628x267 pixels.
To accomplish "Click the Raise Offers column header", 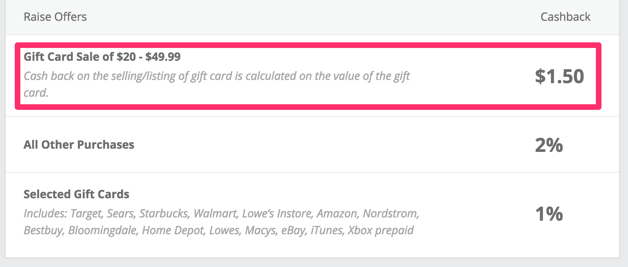I will pyautogui.click(x=55, y=17).
